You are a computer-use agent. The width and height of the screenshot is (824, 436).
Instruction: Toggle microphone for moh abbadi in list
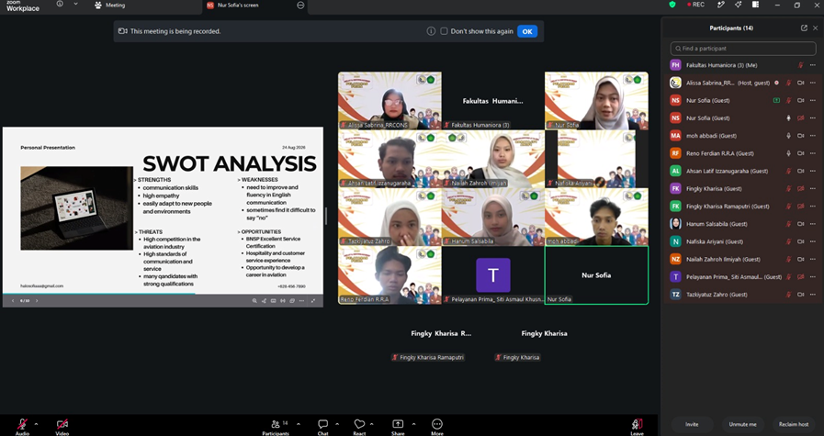coord(788,136)
